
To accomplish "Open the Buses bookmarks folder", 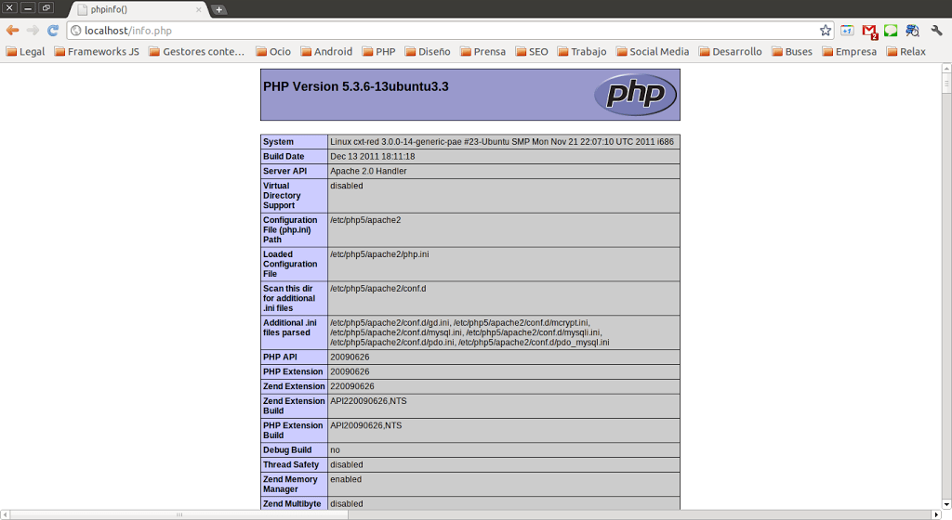I will 792,51.
